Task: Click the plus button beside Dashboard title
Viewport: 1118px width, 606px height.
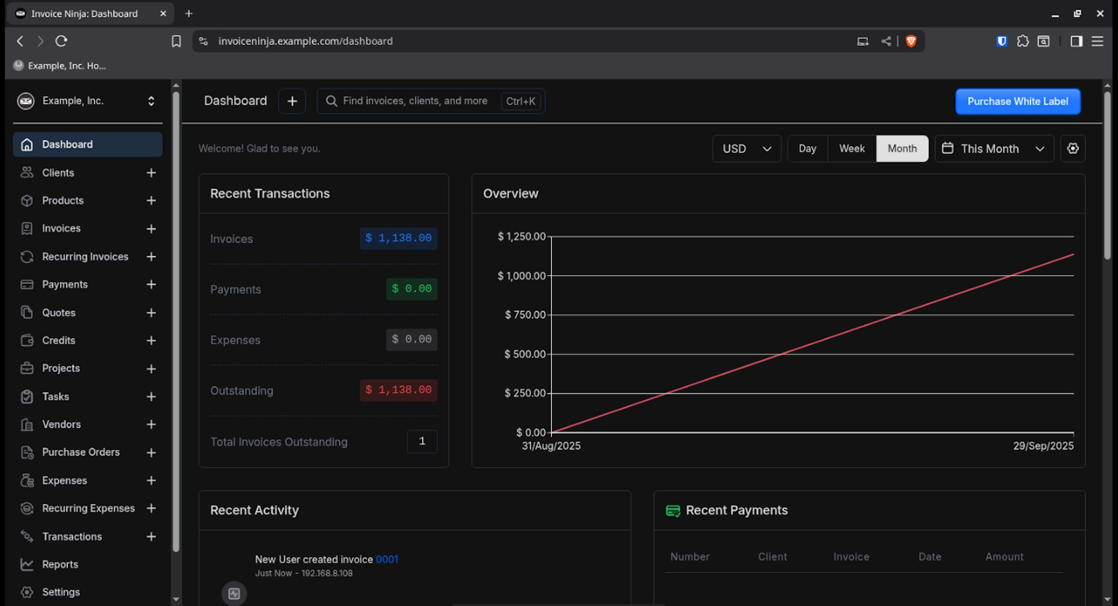Action: pyautogui.click(x=292, y=101)
